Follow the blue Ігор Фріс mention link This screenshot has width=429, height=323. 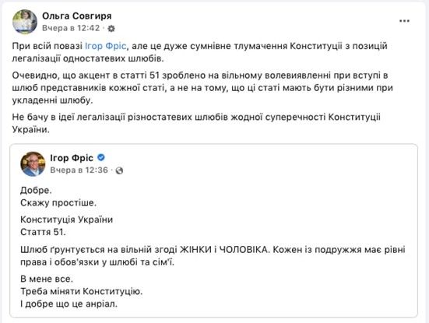tap(106, 46)
